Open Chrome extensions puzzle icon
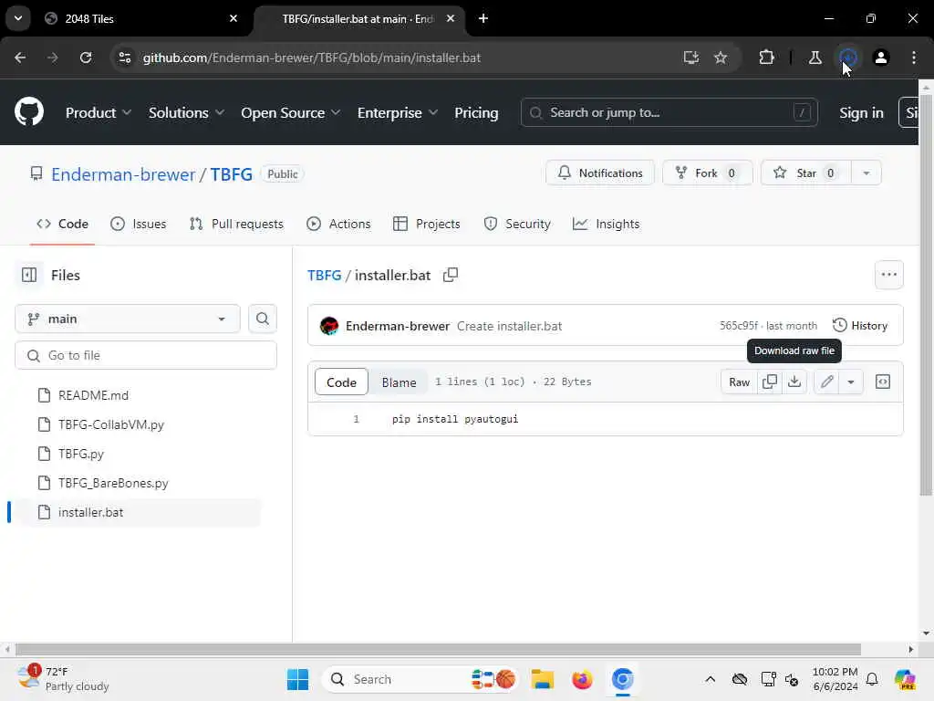Screen dimensions: 934x701 click(766, 58)
